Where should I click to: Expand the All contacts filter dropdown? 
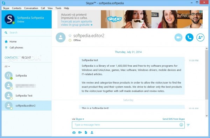point(7,66)
